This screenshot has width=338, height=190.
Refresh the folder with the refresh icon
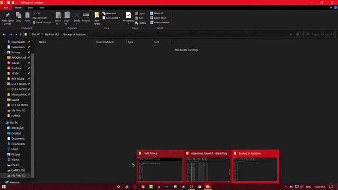(x=297, y=34)
